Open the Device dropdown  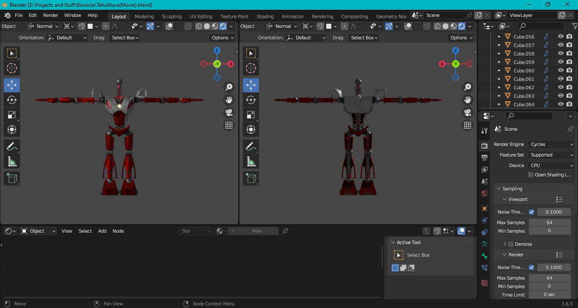(551, 165)
